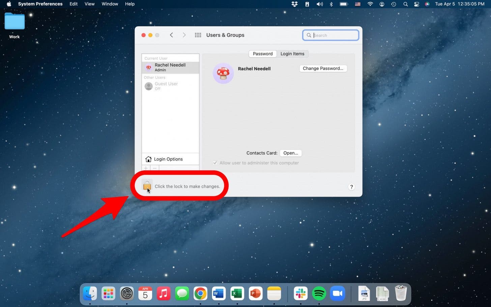Open Music from the Dock
491x307 pixels.
[x=164, y=294]
